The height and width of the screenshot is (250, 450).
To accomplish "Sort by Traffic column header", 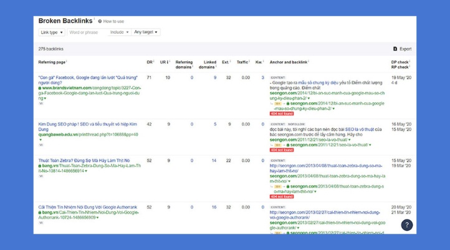I will pyautogui.click(x=243, y=62).
